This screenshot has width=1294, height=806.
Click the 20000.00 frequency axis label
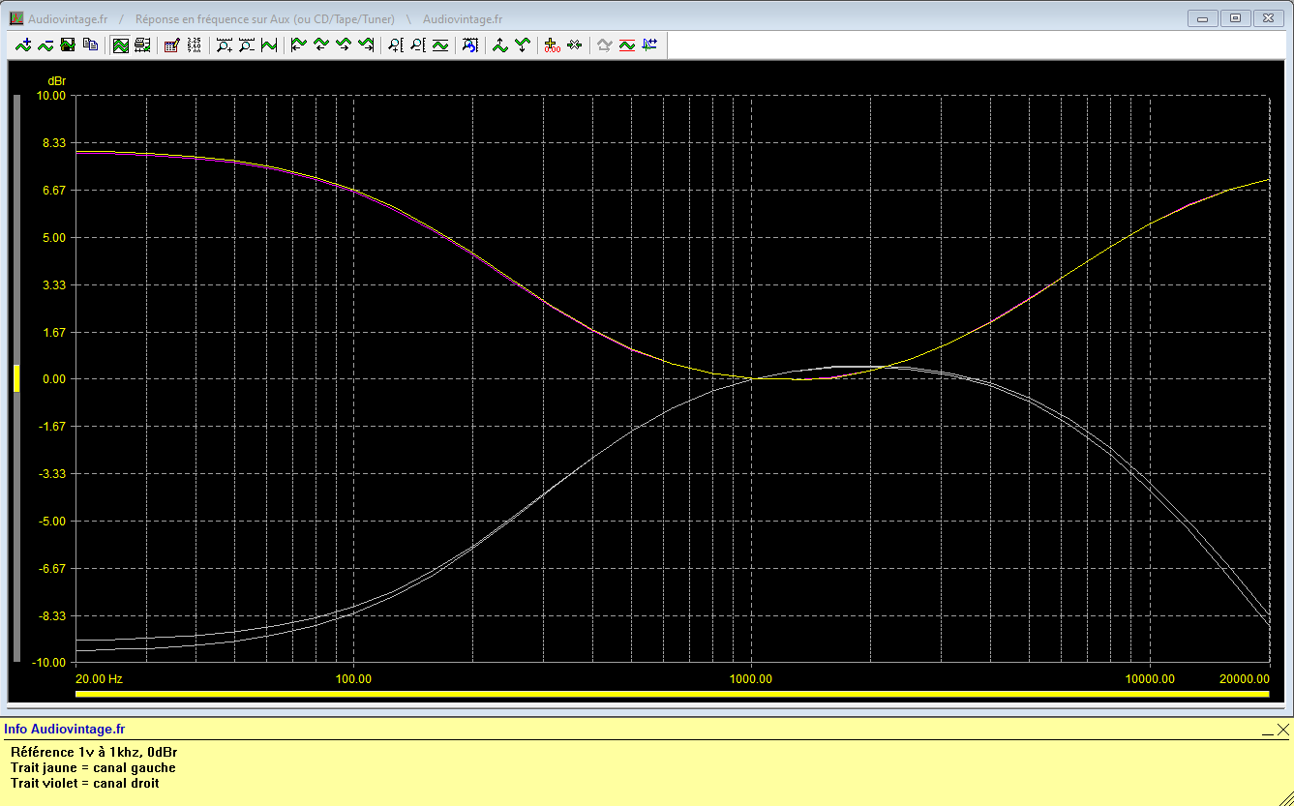[1244, 679]
